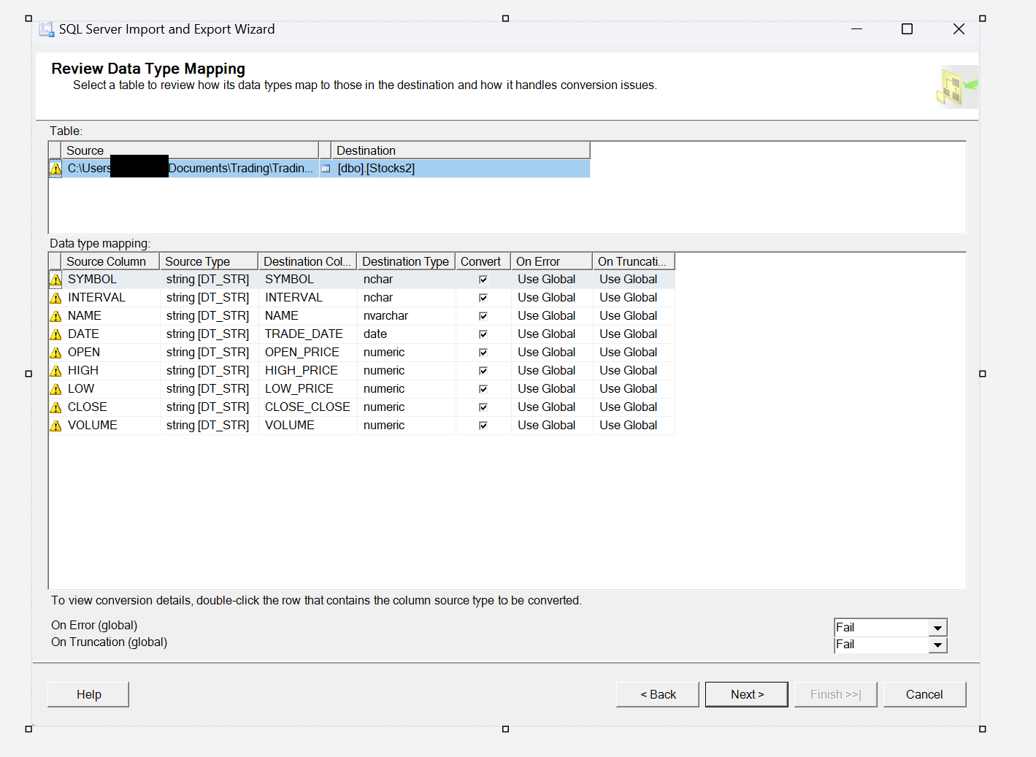1036x757 pixels.
Task: Toggle the Convert checkbox for NAME
Action: coord(483,316)
